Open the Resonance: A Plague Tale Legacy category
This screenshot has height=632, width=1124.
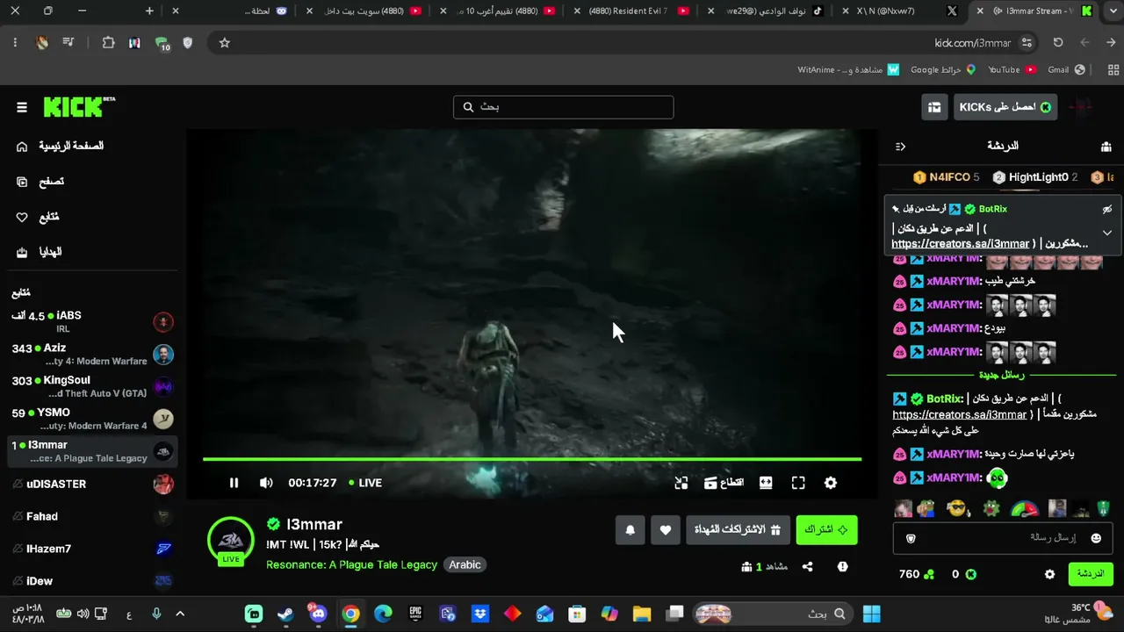tap(351, 564)
